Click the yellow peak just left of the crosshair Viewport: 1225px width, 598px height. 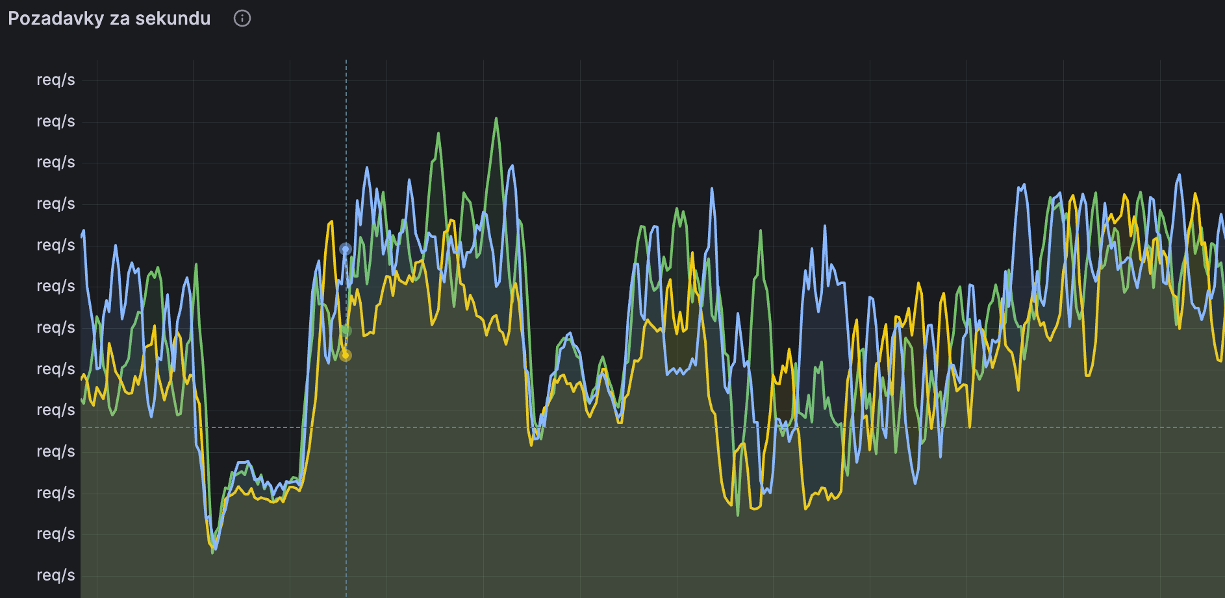point(331,222)
